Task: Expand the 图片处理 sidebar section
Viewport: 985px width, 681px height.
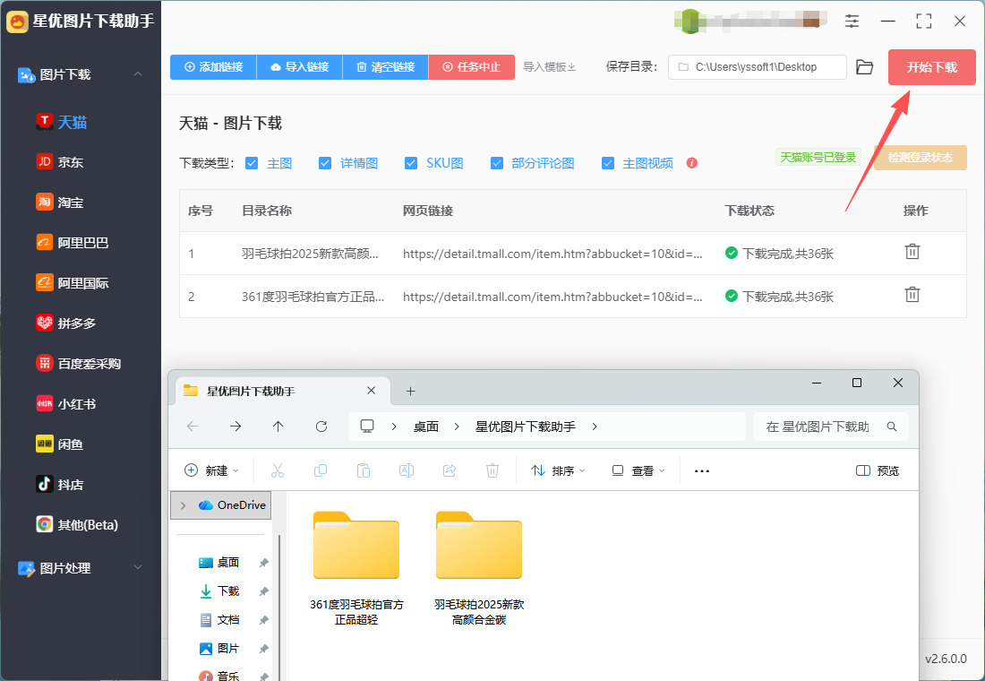Action: tap(138, 567)
